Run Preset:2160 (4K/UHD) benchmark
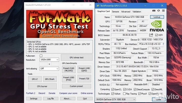182x103 pixels. pyautogui.click(x=69, y=69)
